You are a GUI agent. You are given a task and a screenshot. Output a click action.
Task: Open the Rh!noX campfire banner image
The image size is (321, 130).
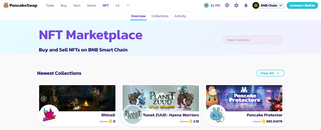click(77, 98)
